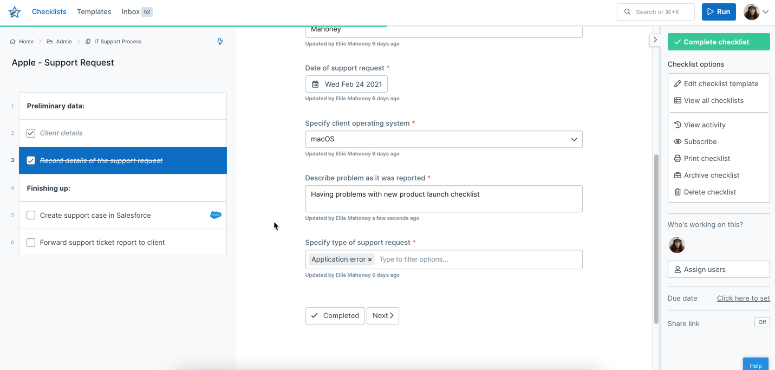Click the page vertical scrollbar

[656, 238]
